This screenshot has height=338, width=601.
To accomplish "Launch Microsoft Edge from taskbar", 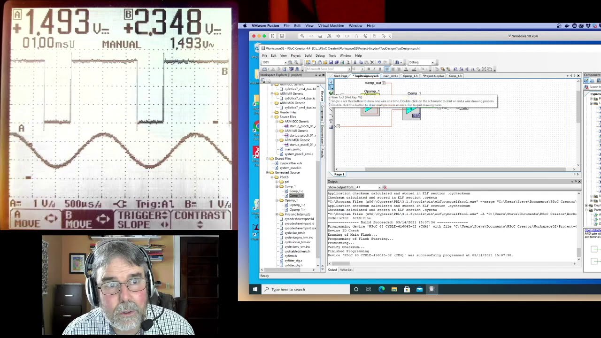I will tap(381, 289).
